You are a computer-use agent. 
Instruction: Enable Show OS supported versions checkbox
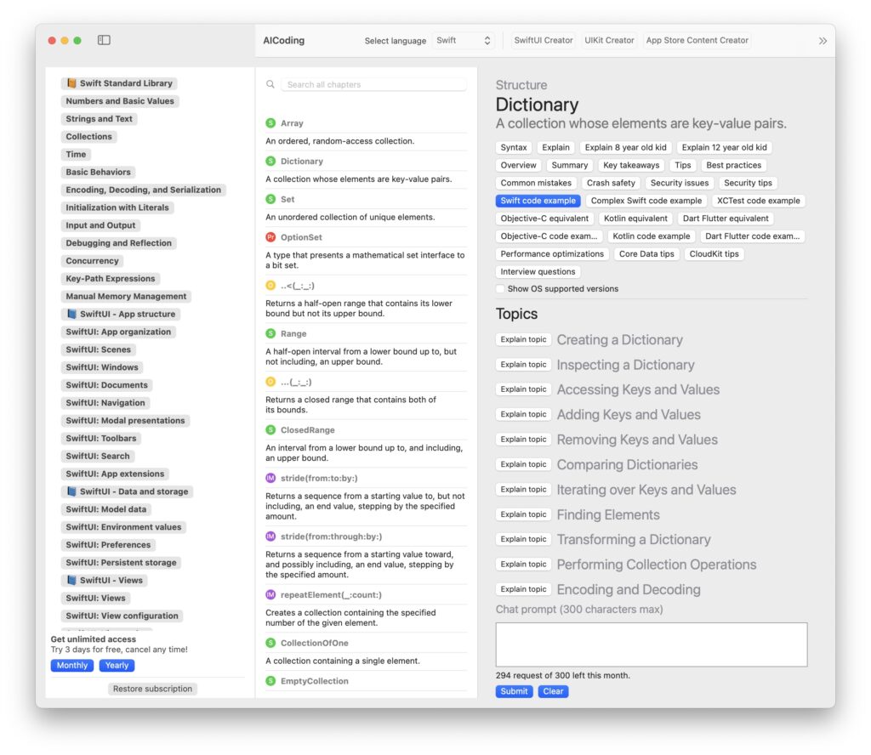500,289
